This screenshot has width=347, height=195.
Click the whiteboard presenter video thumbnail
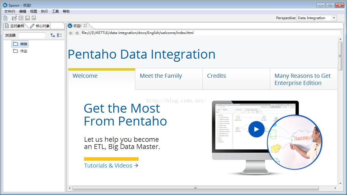(295, 142)
